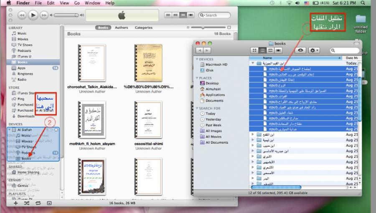Switch to the Authors tab
The image size is (376, 213).
tap(121, 28)
